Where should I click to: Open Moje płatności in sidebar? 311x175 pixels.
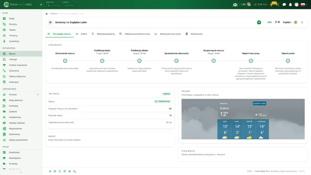coord(21,100)
